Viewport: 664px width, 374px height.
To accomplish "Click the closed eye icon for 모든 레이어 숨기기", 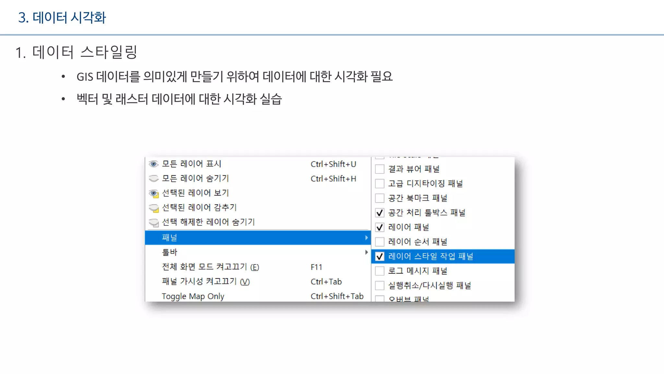I will (154, 179).
